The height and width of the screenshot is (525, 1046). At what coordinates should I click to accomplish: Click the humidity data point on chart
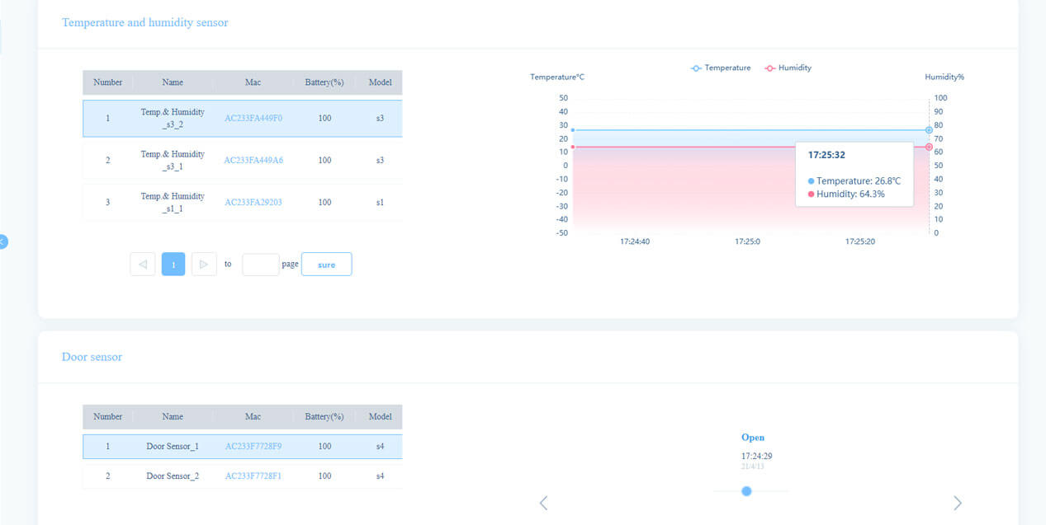click(929, 147)
